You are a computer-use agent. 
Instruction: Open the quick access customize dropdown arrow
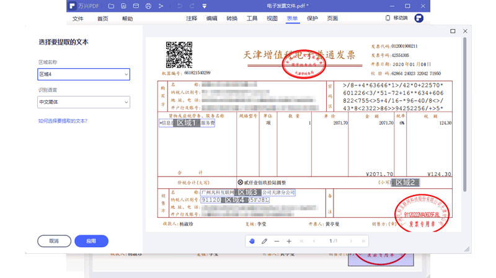[x=205, y=6]
